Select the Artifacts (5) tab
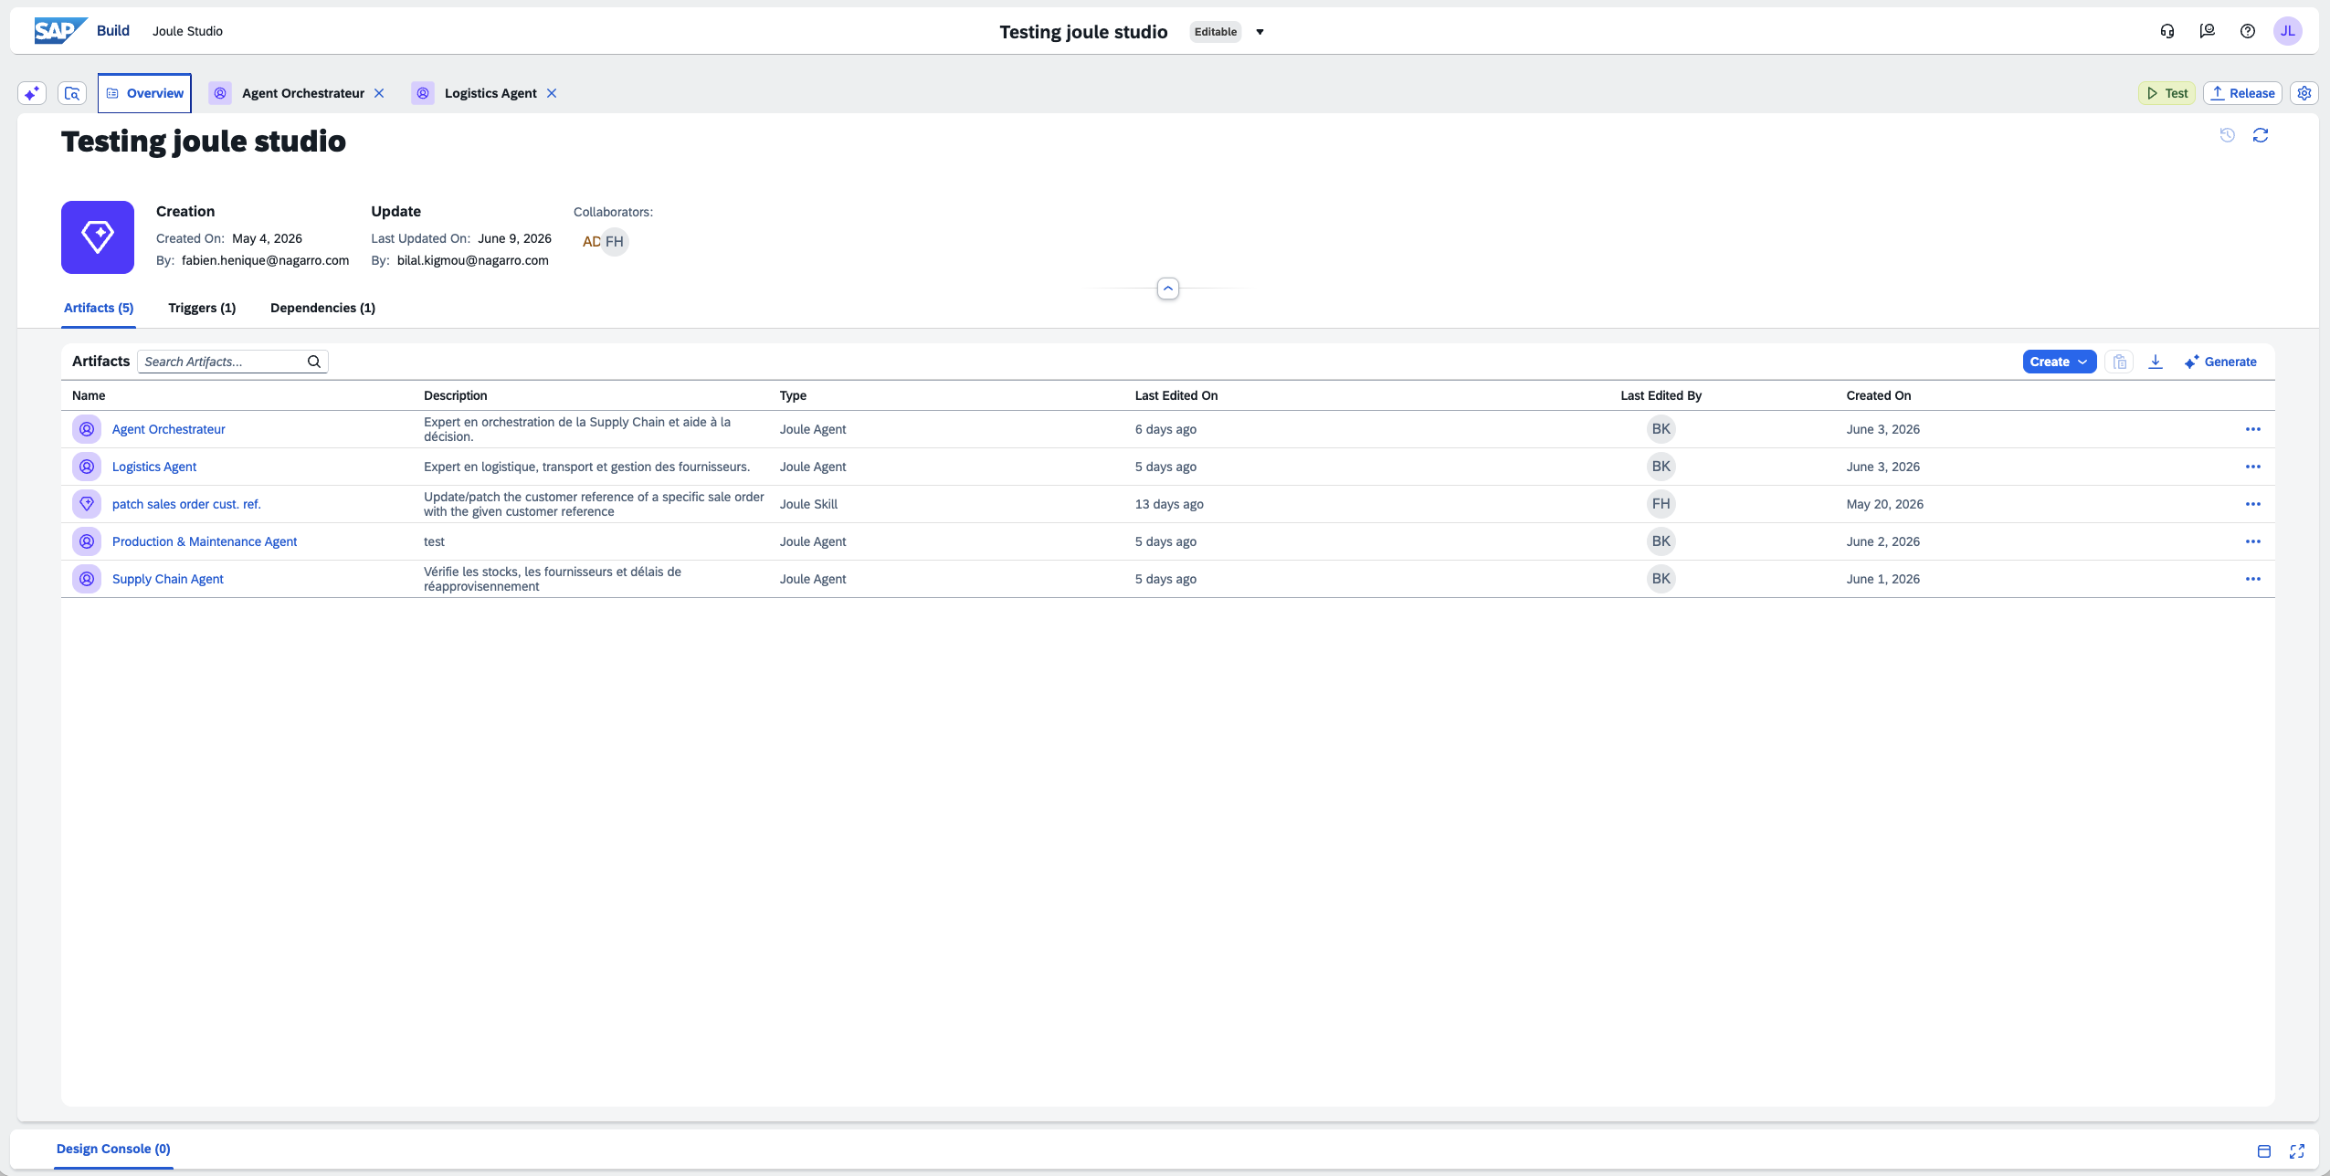 99,308
